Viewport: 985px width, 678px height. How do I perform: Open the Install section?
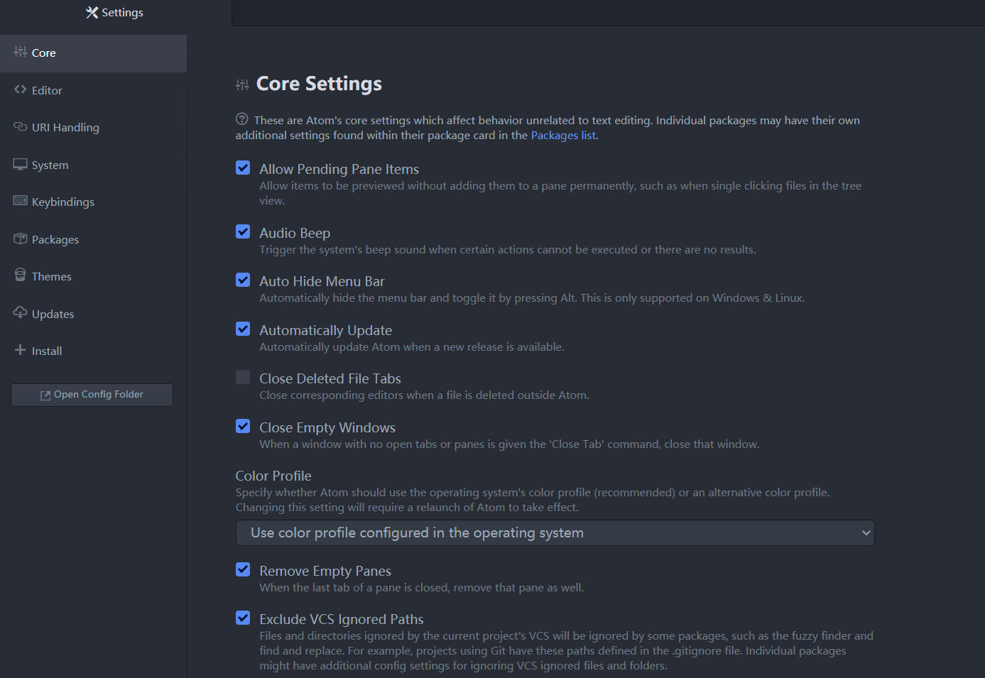(x=93, y=351)
